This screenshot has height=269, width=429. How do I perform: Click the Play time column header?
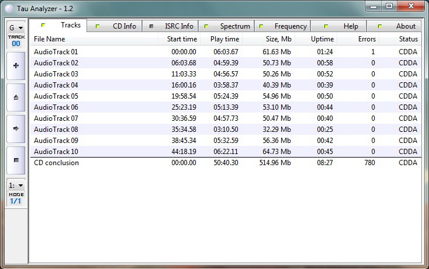click(221, 39)
